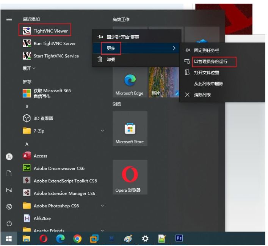Screen dimensions: 268x246
Task: Click the 浏览 tile group title
Action: tap(117, 104)
